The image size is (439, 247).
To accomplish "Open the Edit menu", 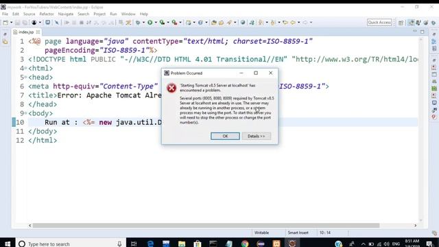I will (x=16, y=14).
